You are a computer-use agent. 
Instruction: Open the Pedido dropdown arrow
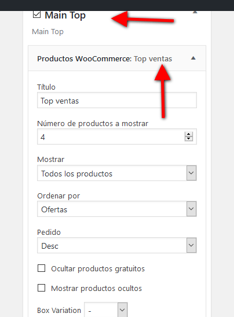pyautogui.click(x=191, y=245)
